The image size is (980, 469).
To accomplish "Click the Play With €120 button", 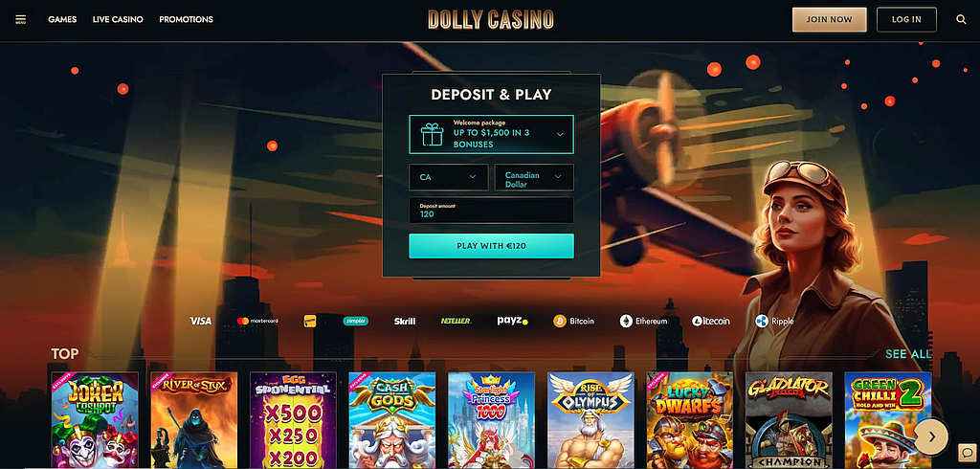I will pyautogui.click(x=491, y=246).
